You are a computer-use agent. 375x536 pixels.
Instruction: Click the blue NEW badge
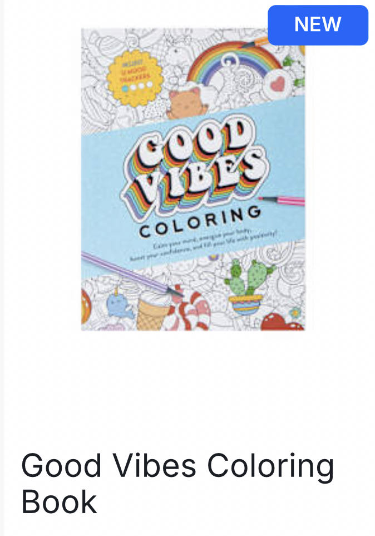(318, 25)
